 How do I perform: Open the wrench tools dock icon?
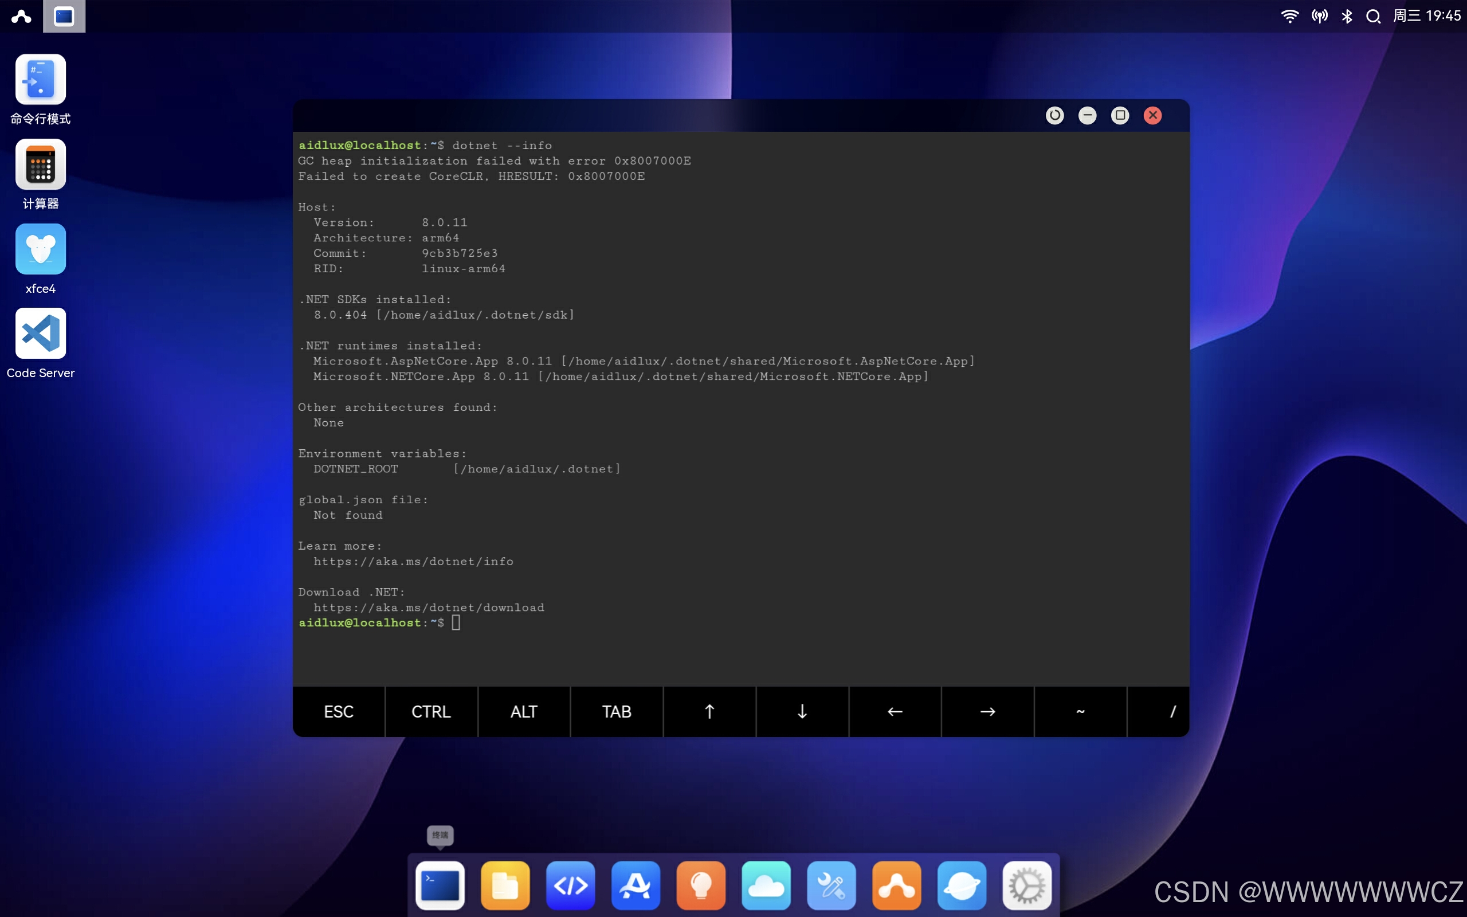point(831,885)
